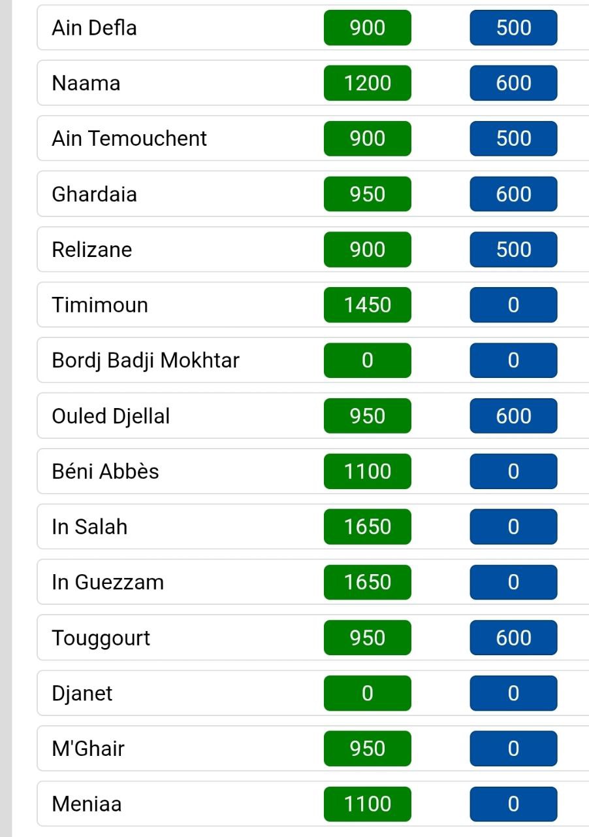589x837 pixels.
Task: Click Touggourt's blue 600 badge
Action: pyautogui.click(x=513, y=638)
